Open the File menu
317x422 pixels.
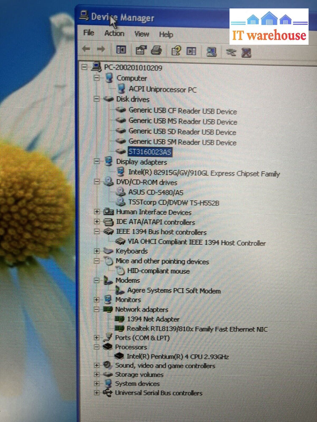(x=89, y=32)
